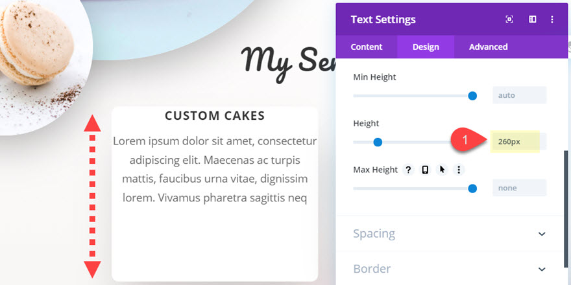The height and width of the screenshot is (285, 571).
Task: Click the Custom Cakes heading text
Action: [215, 115]
